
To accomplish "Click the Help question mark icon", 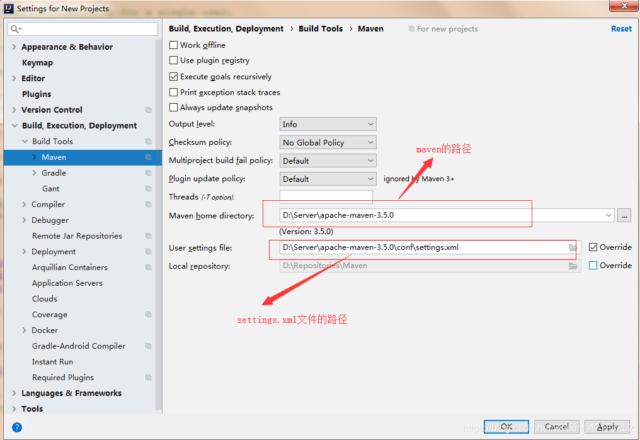I will 16,427.
